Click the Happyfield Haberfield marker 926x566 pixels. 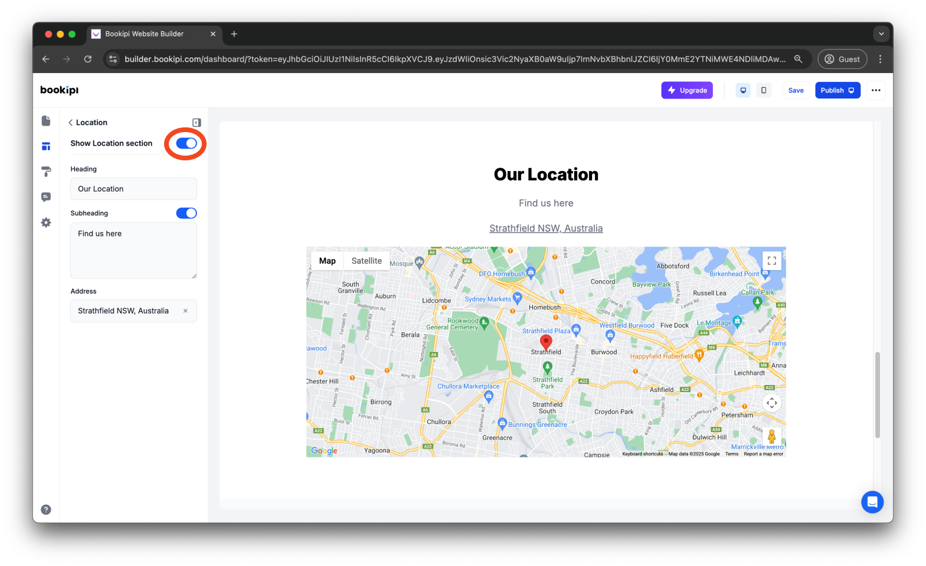(699, 355)
